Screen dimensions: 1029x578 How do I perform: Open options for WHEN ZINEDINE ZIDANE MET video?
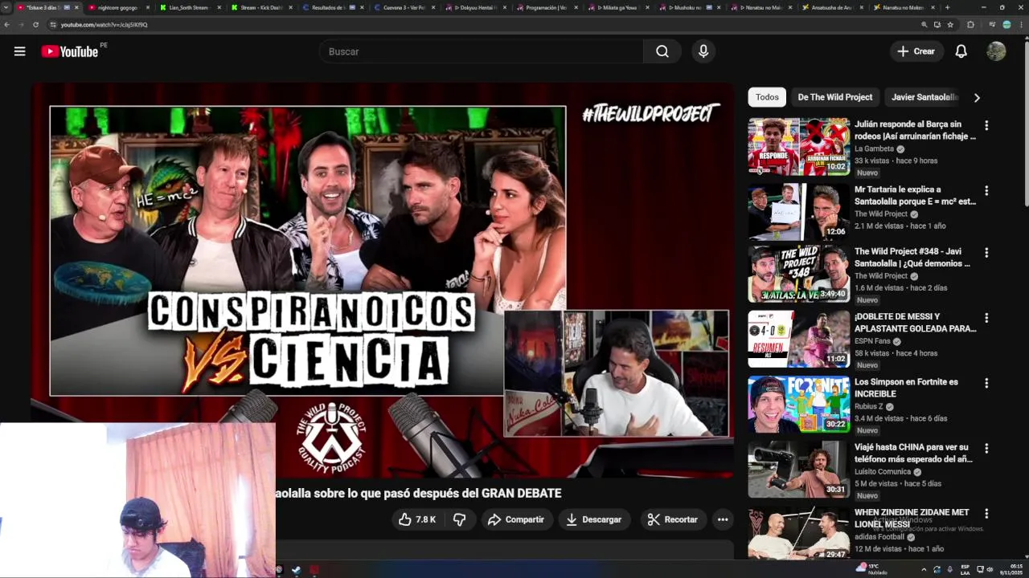tap(986, 513)
